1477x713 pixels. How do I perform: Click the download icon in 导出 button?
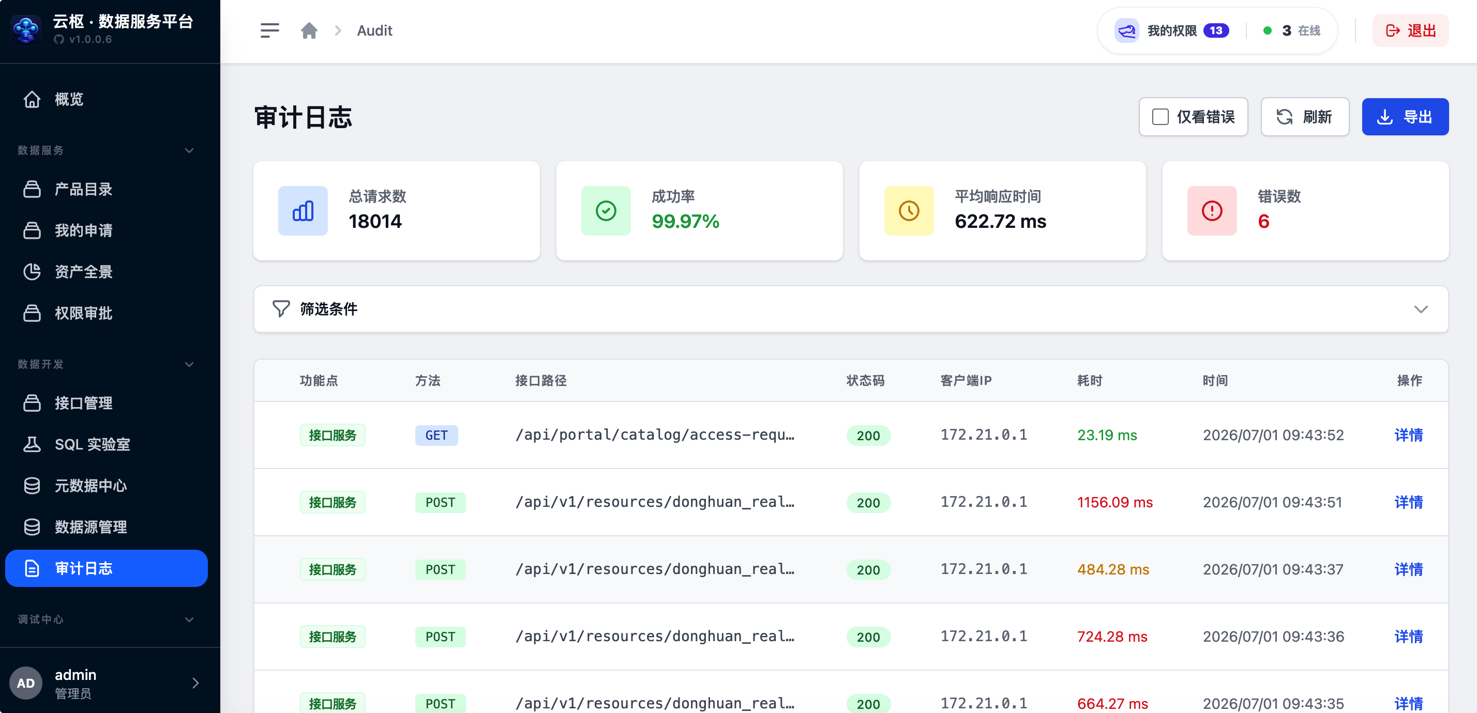coord(1385,117)
